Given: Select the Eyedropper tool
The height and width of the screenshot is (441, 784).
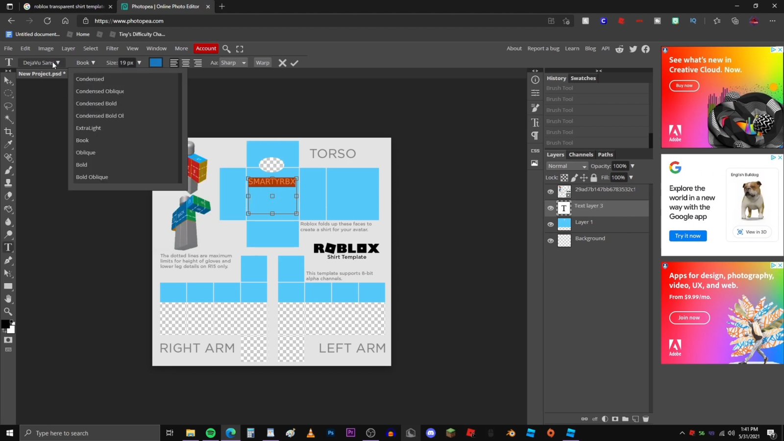Looking at the screenshot, I should click(8, 144).
